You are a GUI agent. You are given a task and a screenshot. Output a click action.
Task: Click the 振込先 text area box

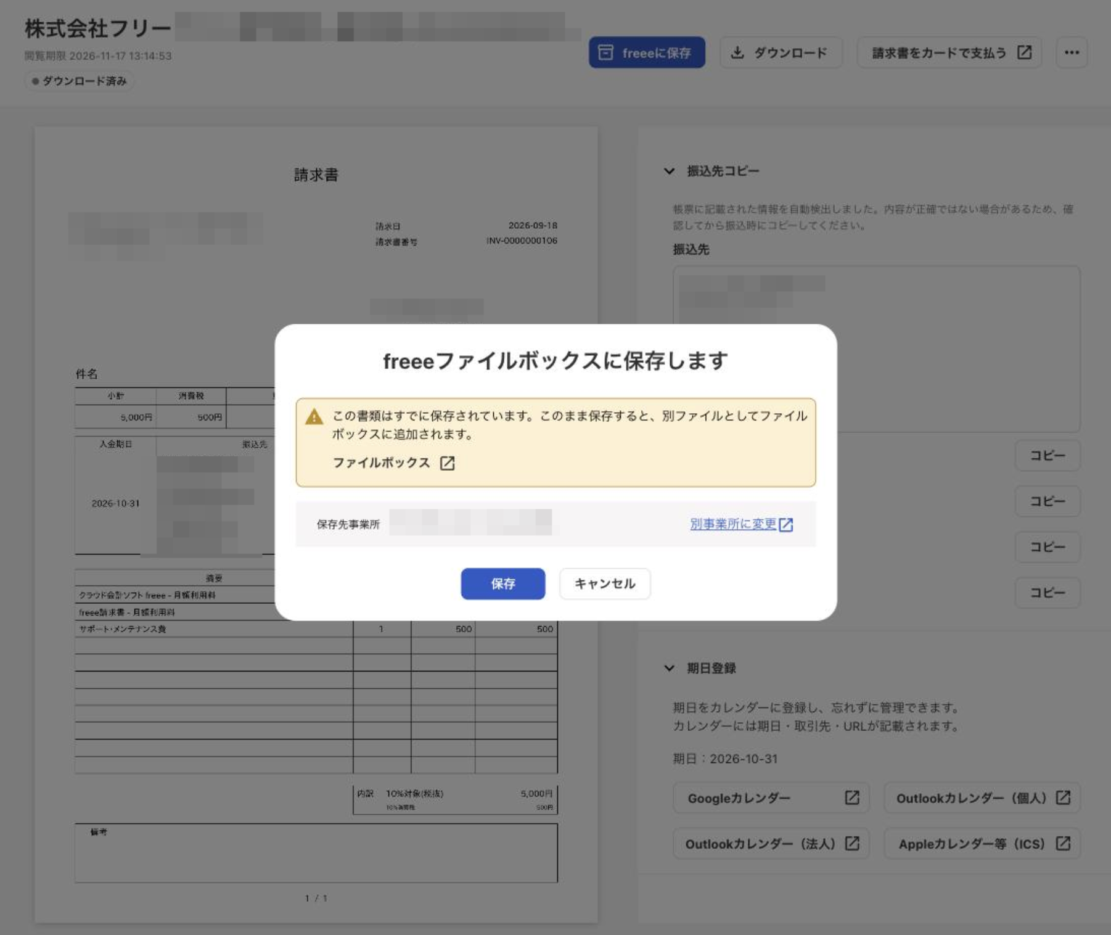[x=877, y=349]
